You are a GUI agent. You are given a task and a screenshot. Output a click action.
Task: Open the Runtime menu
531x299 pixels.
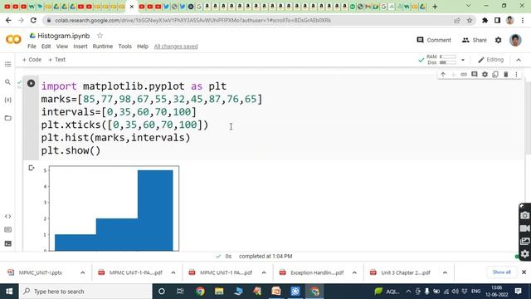point(103,47)
